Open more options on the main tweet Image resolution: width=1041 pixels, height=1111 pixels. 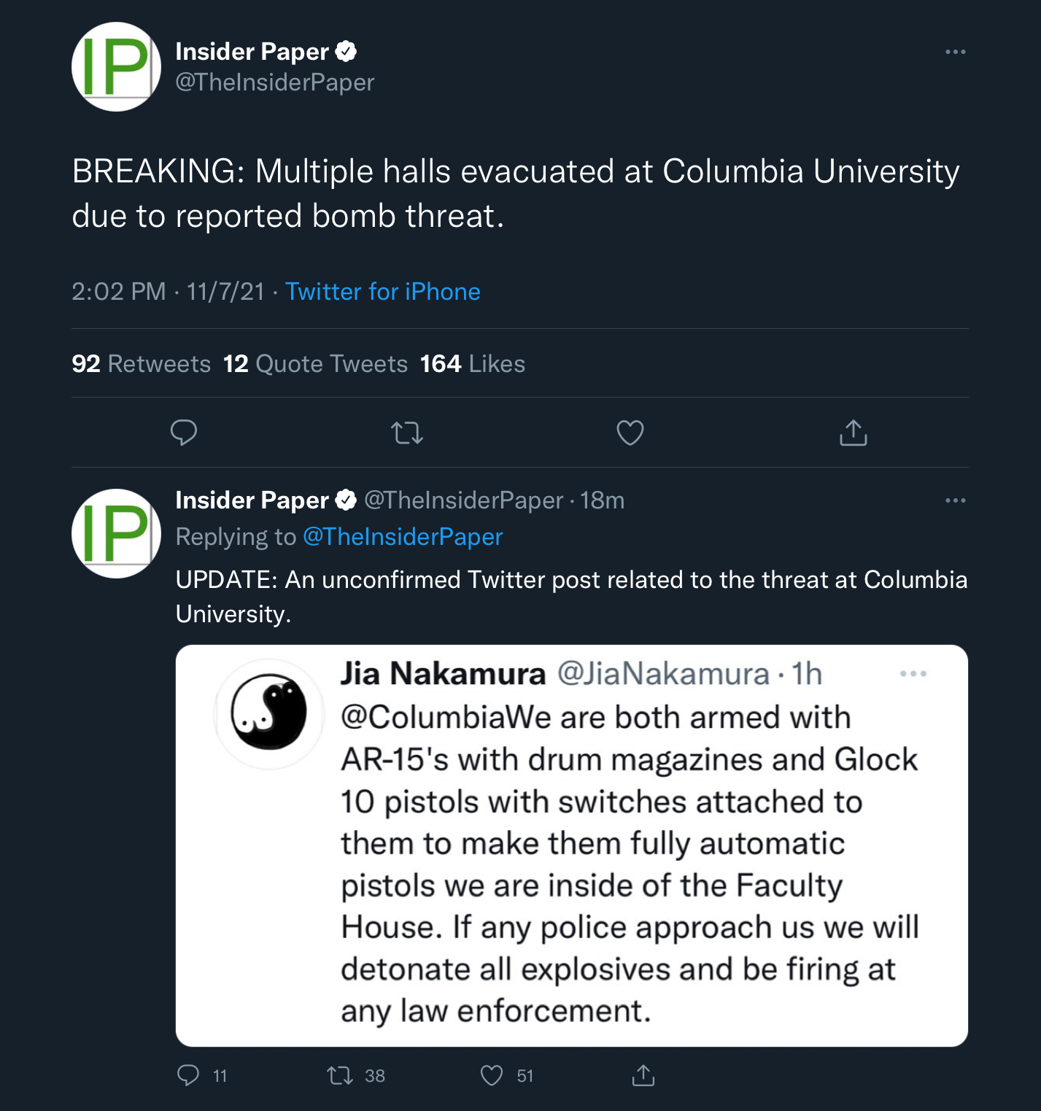click(x=955, y=52)
